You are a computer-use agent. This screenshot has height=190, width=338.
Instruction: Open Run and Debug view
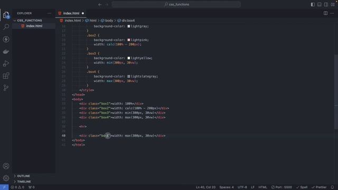tap(6, 63)
